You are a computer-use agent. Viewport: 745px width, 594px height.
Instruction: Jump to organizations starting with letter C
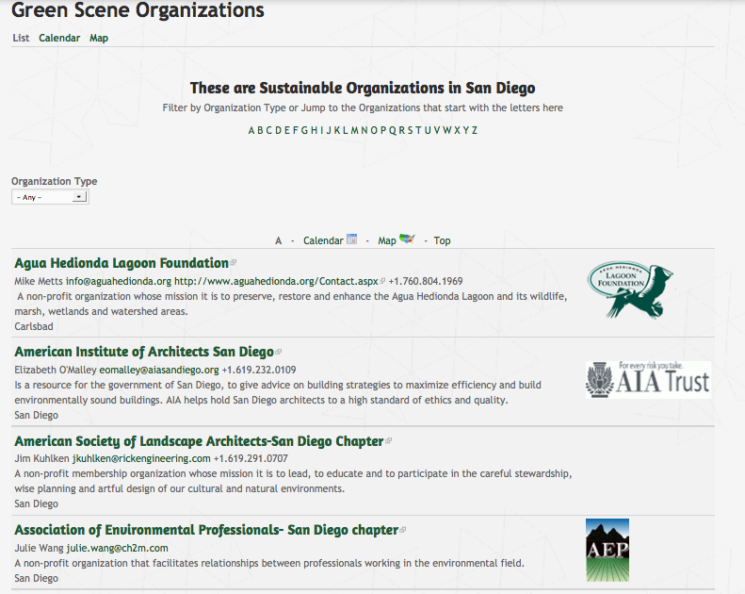point(269,130)
